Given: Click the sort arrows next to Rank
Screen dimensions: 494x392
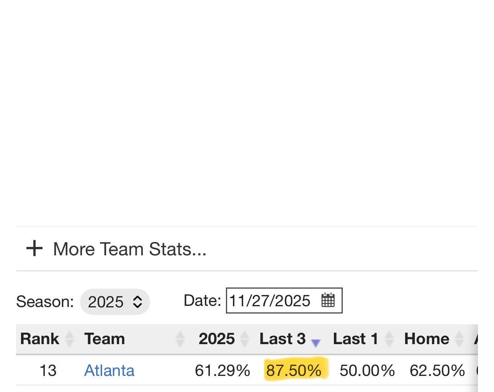Looking at the screenshot, I should [x=70, y=339].
